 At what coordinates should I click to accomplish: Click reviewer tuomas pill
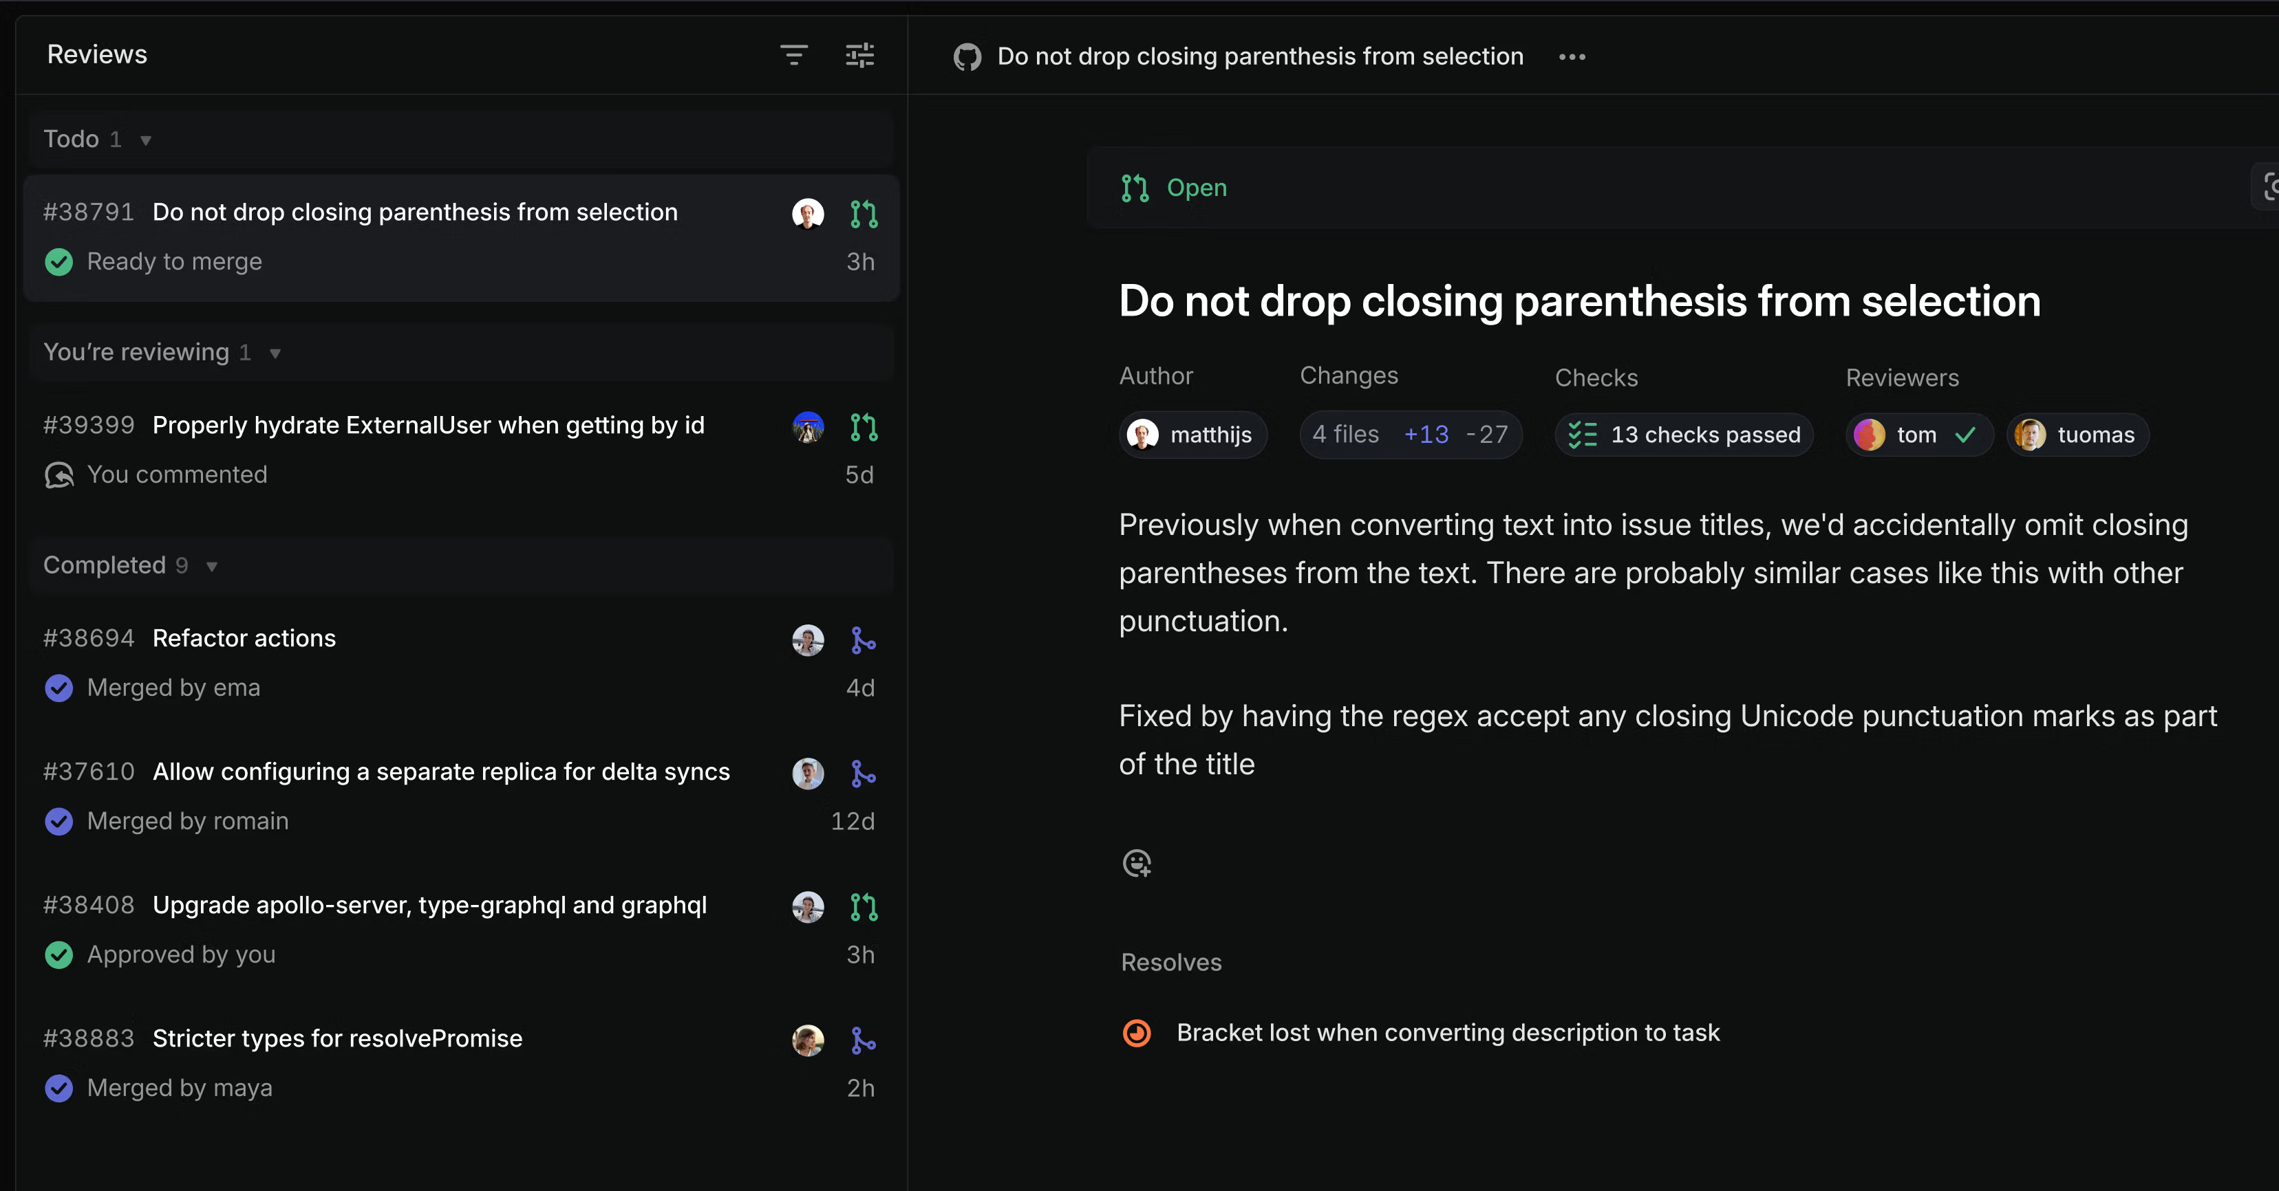coord(2077,435)
